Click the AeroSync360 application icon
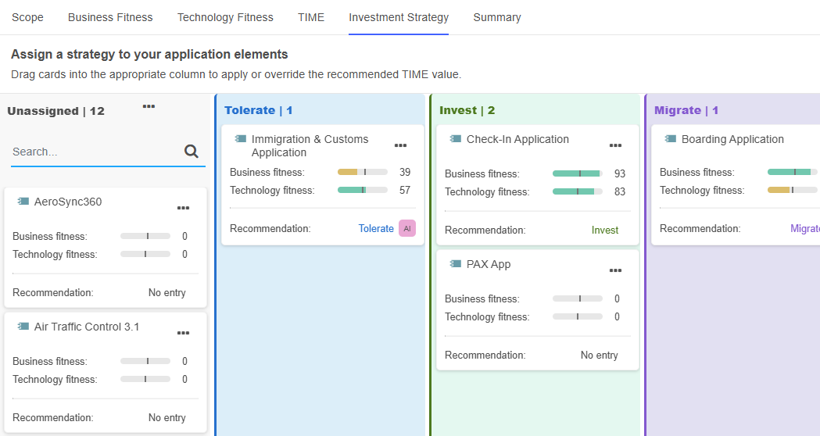 tap(23, 202)
